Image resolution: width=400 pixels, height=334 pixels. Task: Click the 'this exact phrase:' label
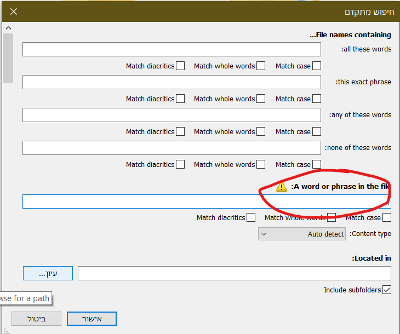tap(363, 82)
